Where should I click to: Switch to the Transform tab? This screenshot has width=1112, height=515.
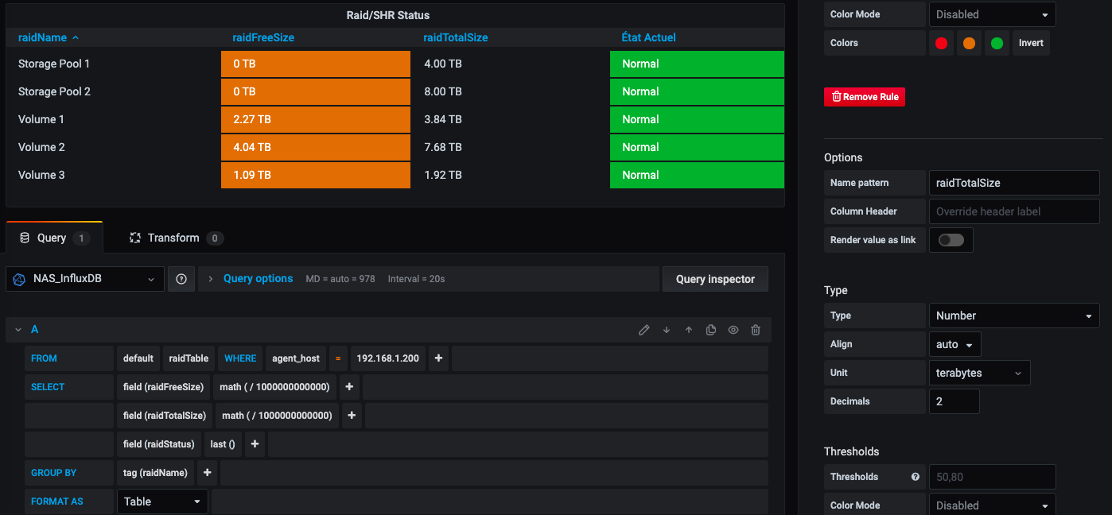click(173, 238)
